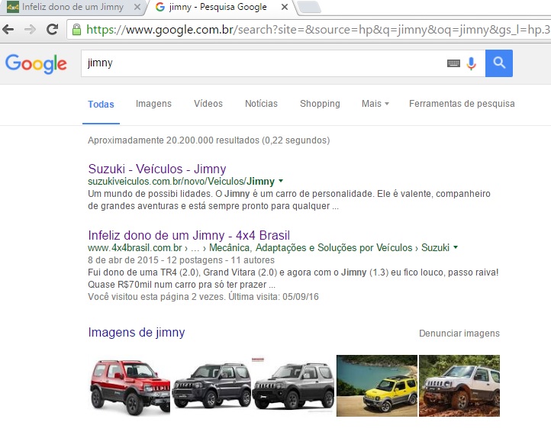Select the 'jimny - Pesquisa Google' tab
Screen dimensions: 551x432
[217, 7]
